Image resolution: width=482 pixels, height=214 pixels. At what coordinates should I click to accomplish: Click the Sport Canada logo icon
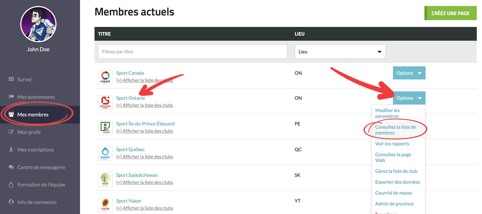point(105,77)
